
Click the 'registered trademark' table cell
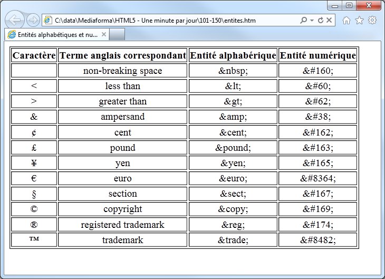coord(122,225)
